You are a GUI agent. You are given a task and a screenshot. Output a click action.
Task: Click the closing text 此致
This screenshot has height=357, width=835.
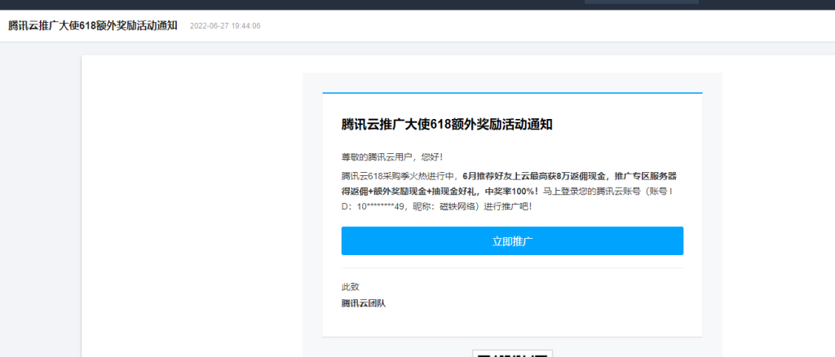click(x=351, y=287)
